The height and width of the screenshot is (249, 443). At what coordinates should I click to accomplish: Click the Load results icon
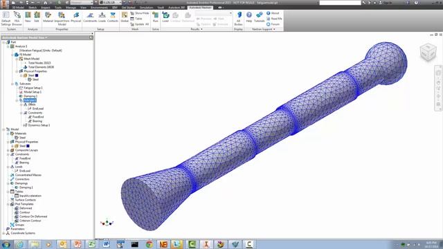point(165,17)
